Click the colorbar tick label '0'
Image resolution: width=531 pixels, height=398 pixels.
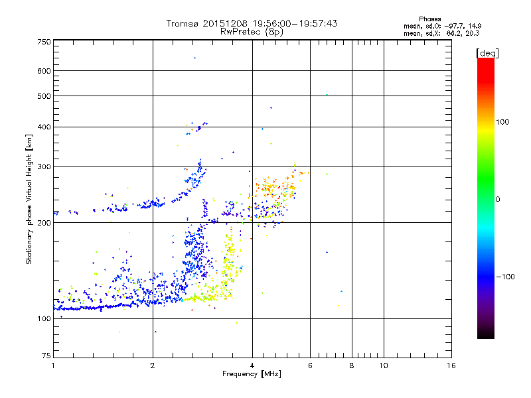click(x=498, y=200)
